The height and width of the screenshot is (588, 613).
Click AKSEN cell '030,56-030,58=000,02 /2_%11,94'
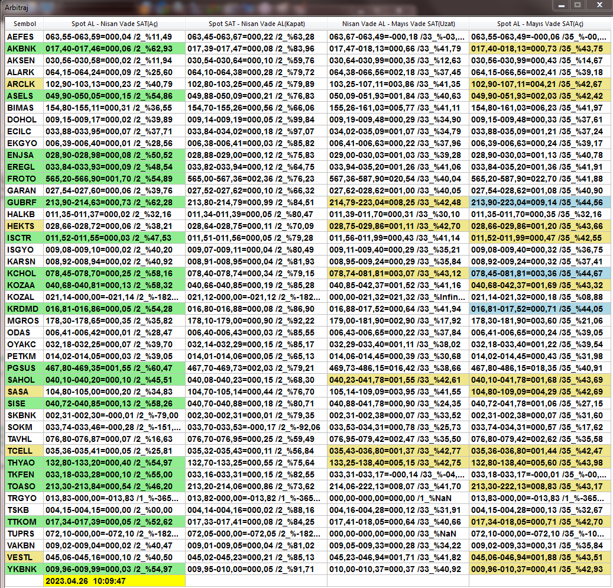point(114,60)
